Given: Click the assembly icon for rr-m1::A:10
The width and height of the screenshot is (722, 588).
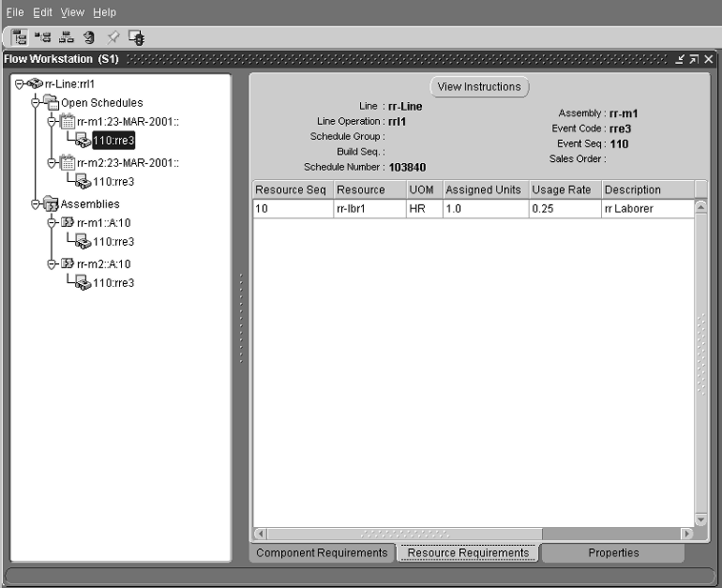Looking at the screenshot, I should click(x=68, y=223).
